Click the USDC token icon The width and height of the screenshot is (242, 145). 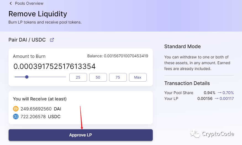tap(15, 116)
